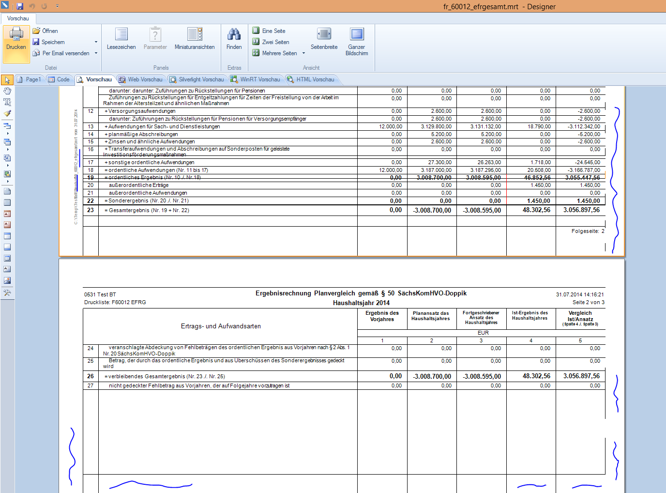Switch view to Mehrere Seiten
Screen dimensions: 666x493
point(275,53)
